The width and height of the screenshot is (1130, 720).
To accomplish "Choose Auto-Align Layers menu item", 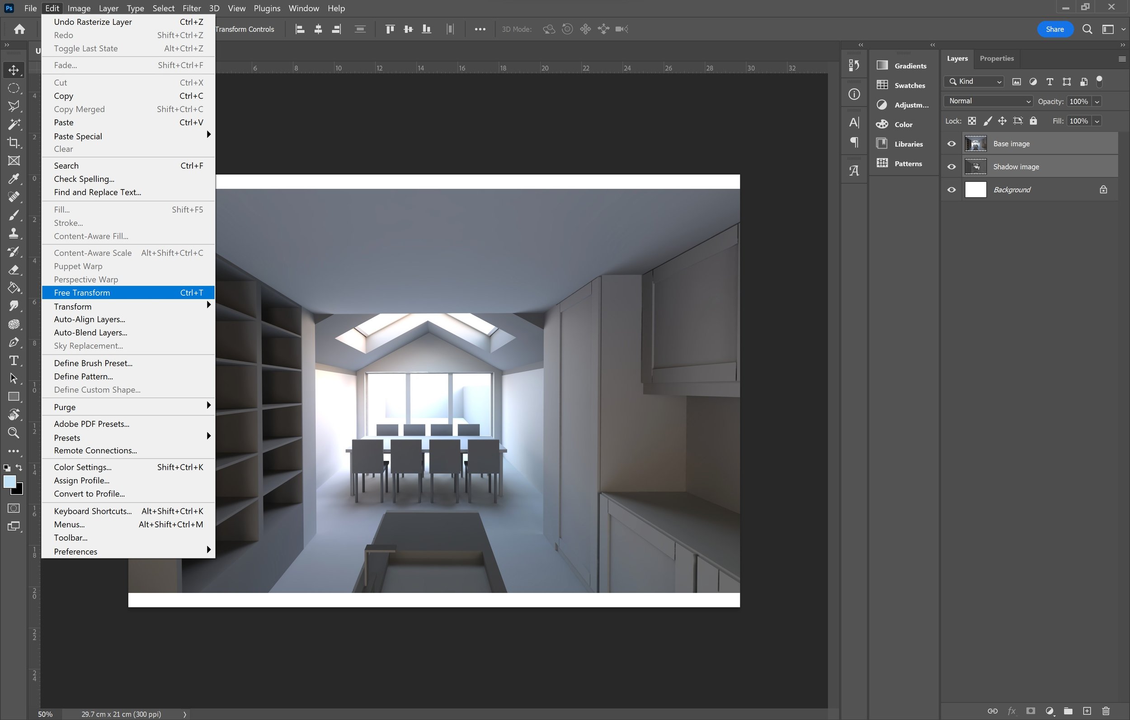I will tap(128, 319).
